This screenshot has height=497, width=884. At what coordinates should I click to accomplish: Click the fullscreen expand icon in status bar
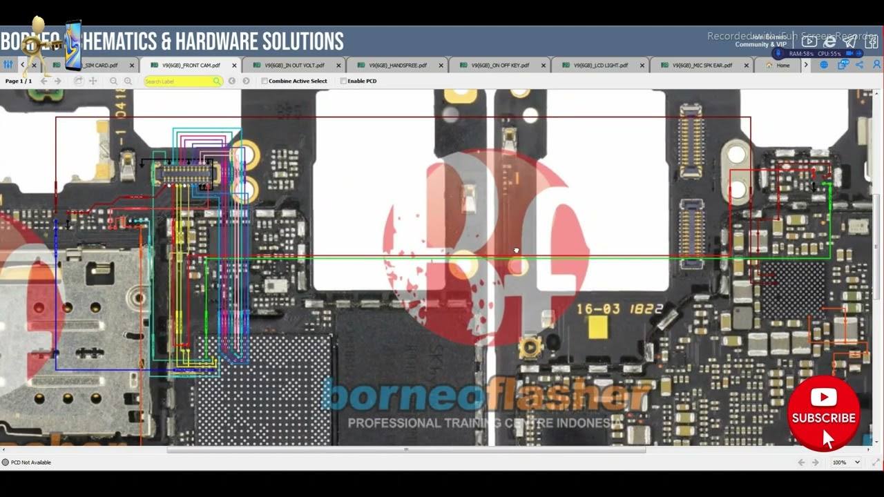(876, 462)
